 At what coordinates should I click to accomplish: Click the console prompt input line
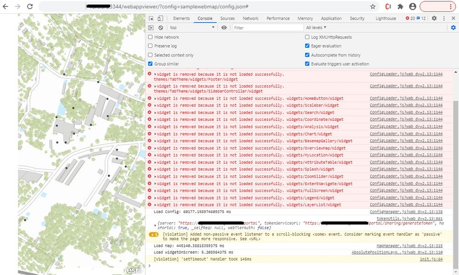coord(300,266)
